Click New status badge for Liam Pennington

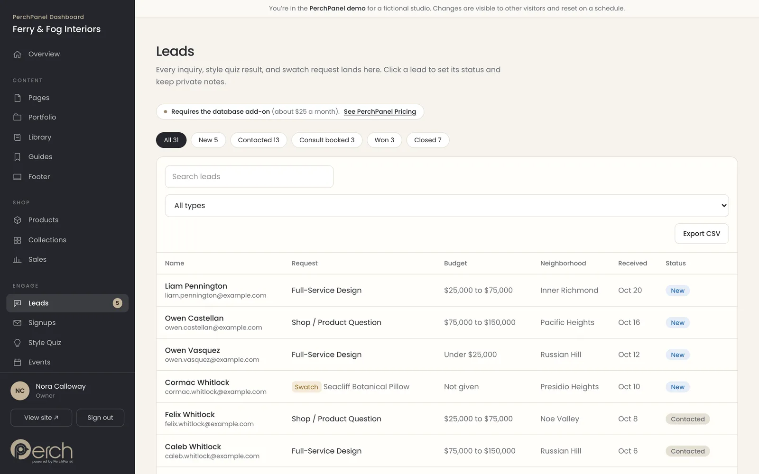click(x=677, y=291)
